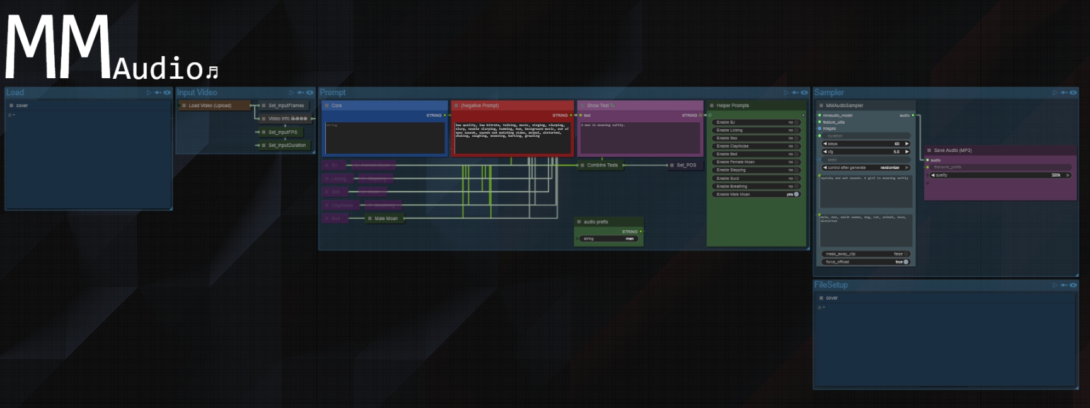Collapse the cover node in FileSetup group
1090x408 pixels.
(x=821, y=298)
